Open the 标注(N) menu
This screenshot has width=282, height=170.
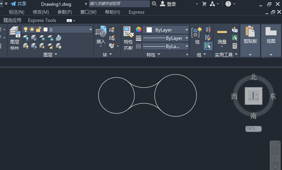[x=16, y=12]
